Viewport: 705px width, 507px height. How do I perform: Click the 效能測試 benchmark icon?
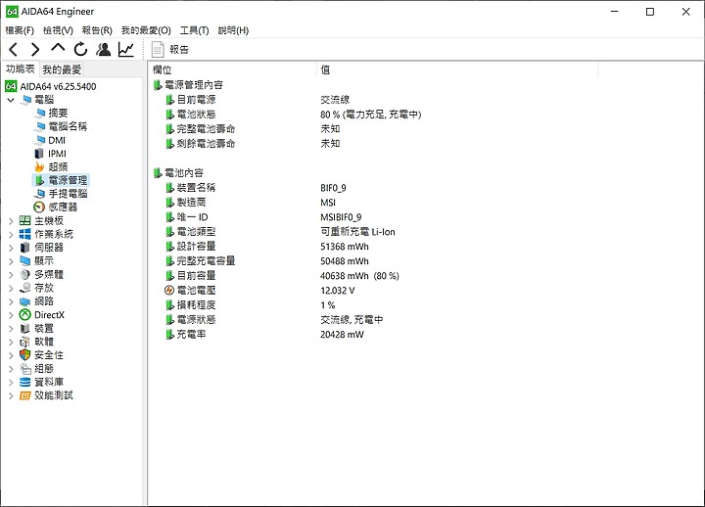point(25,395)
